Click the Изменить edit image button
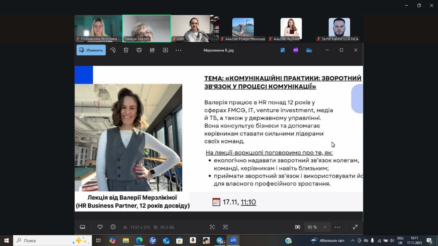Viewport: 438px width, 246px height. pos(91,50)
